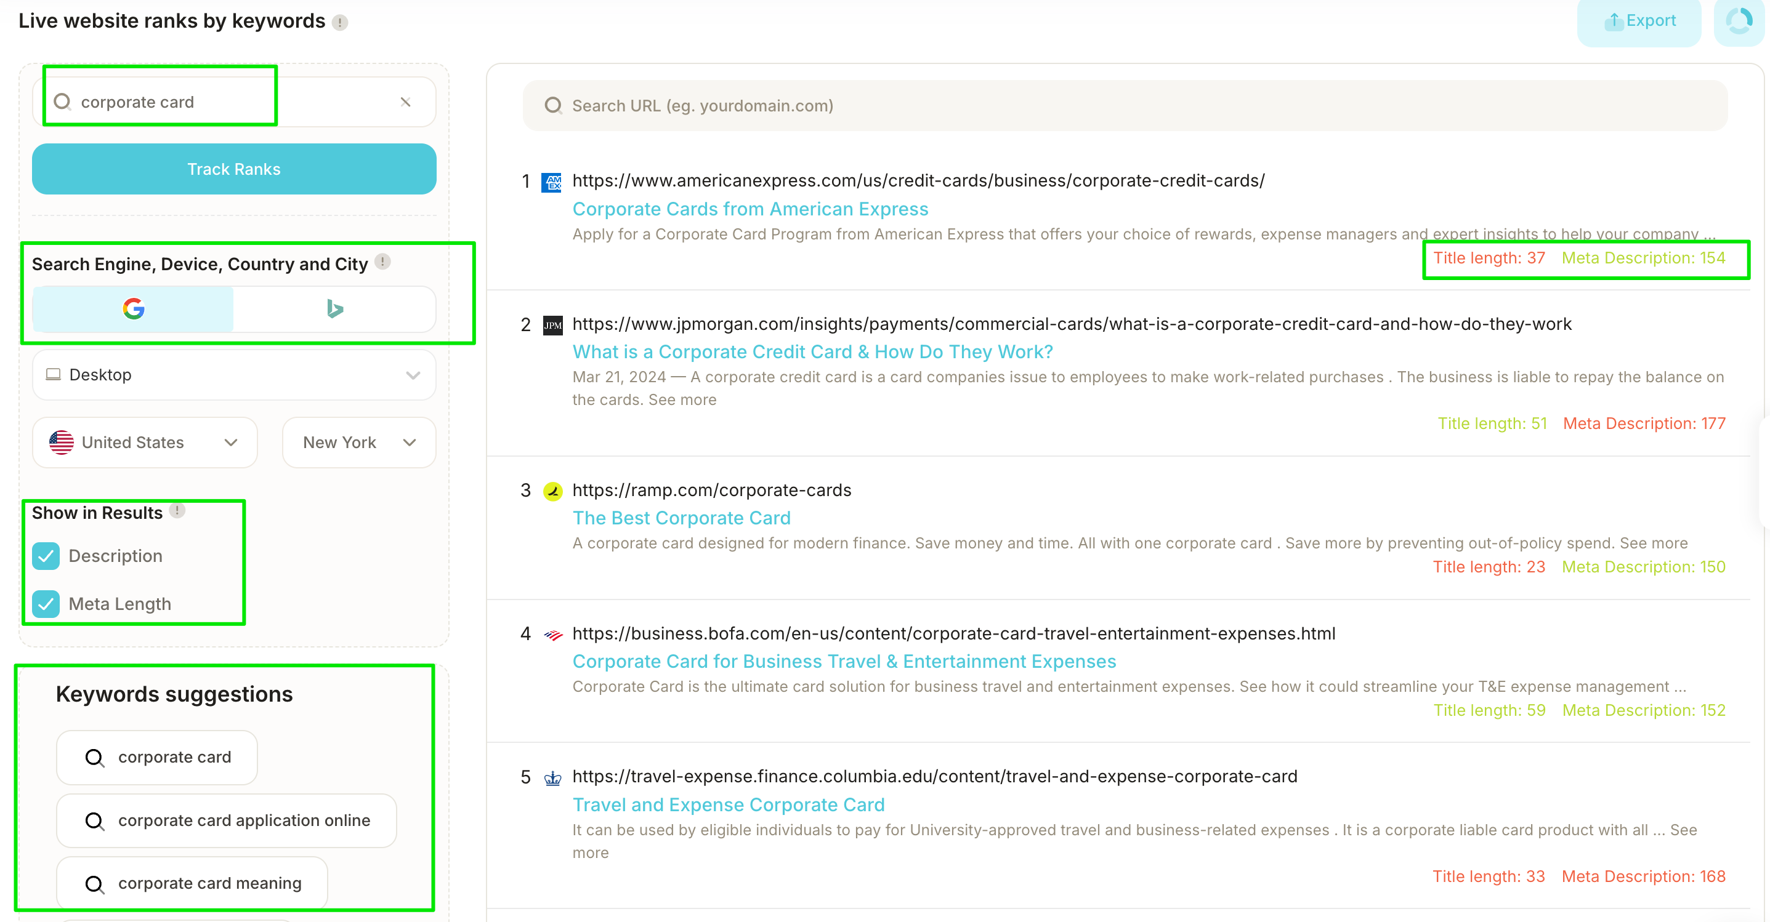Image resolution: width=1770 pixels, height=922 pixels.
Task: Click the Columbia University crown favicon
Action: [552, 778]
